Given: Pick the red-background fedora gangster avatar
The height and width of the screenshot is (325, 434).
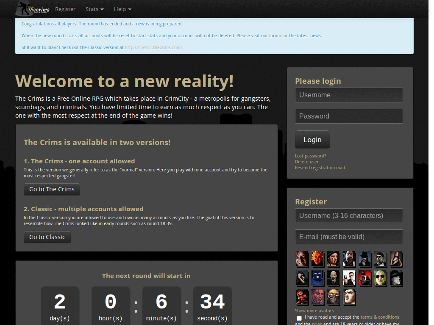Looking at the screenshot, I should (364, 278).
